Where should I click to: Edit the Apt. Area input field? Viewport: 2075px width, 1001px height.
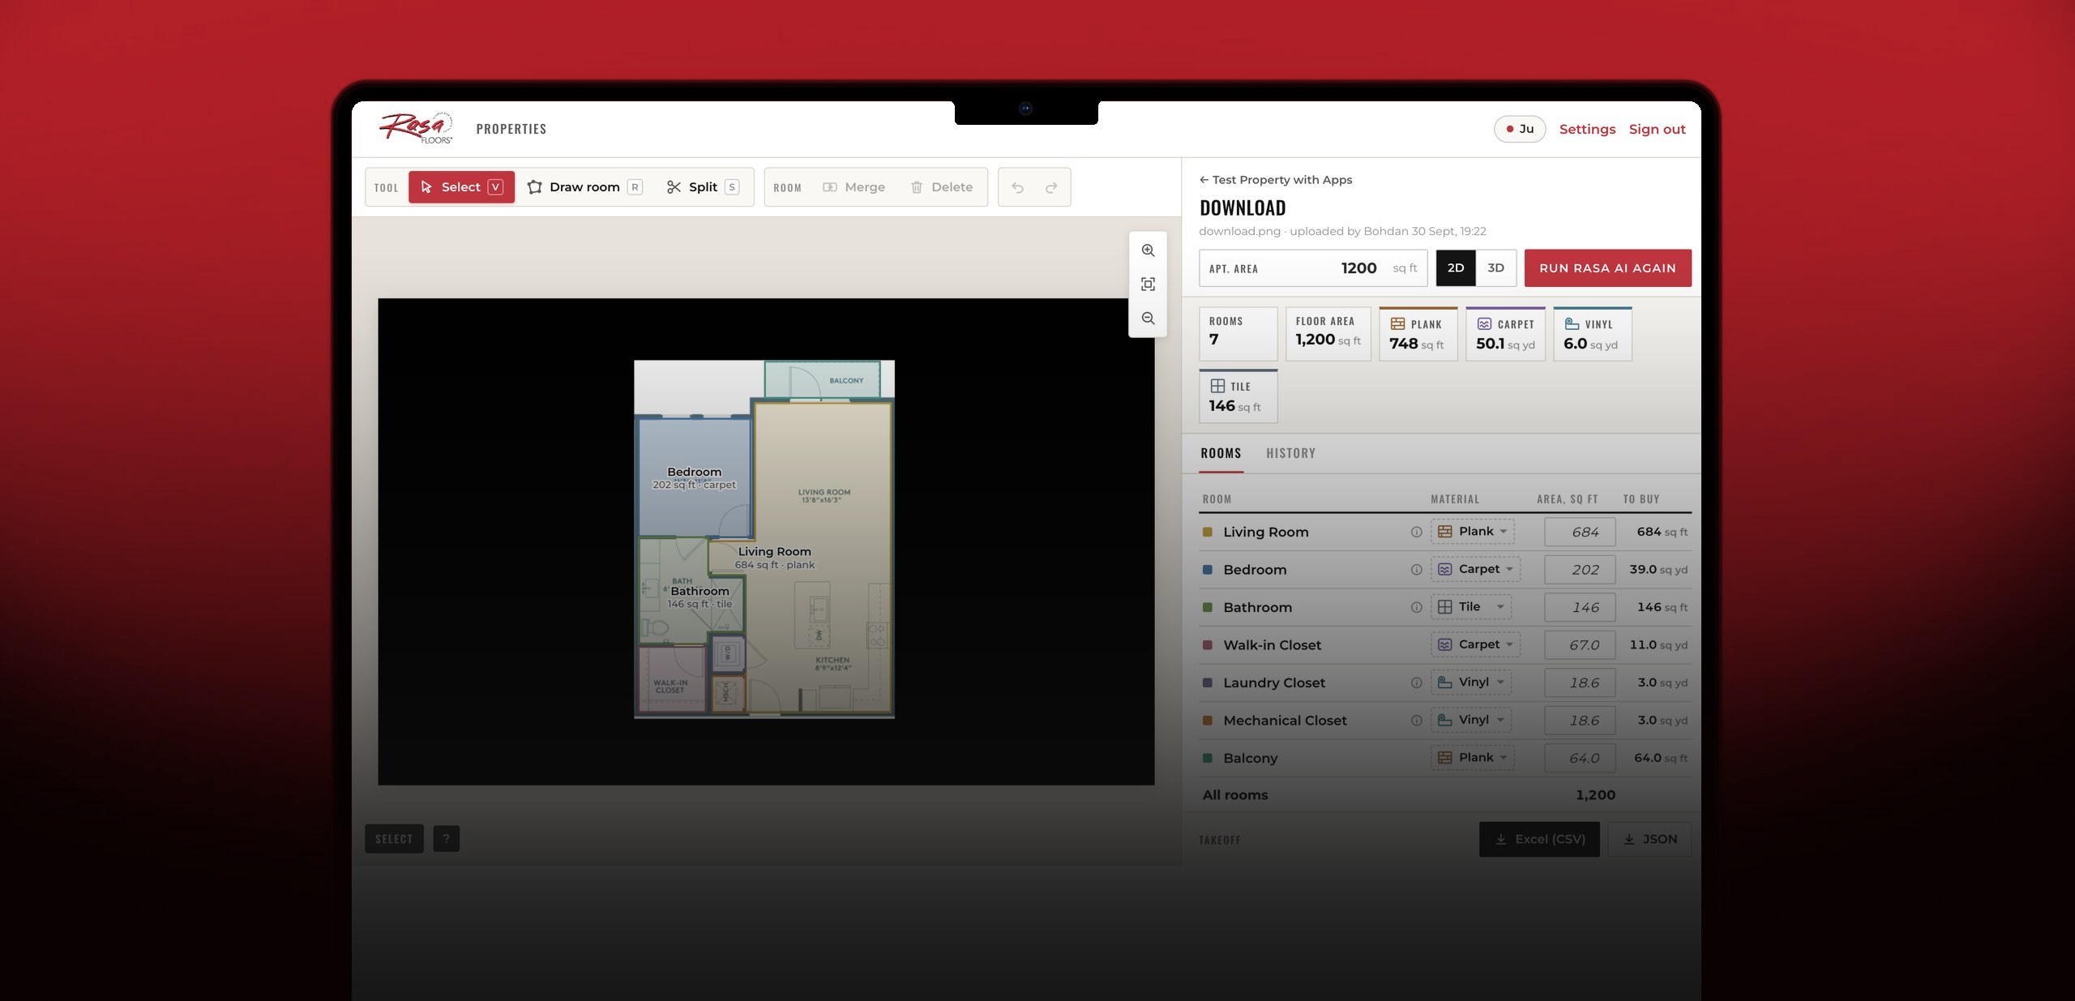pyautogui.click(x=1313, y=268)
